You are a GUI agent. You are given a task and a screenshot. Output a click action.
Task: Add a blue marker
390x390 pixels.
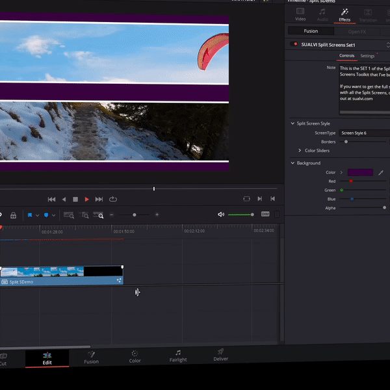point(46,215)
